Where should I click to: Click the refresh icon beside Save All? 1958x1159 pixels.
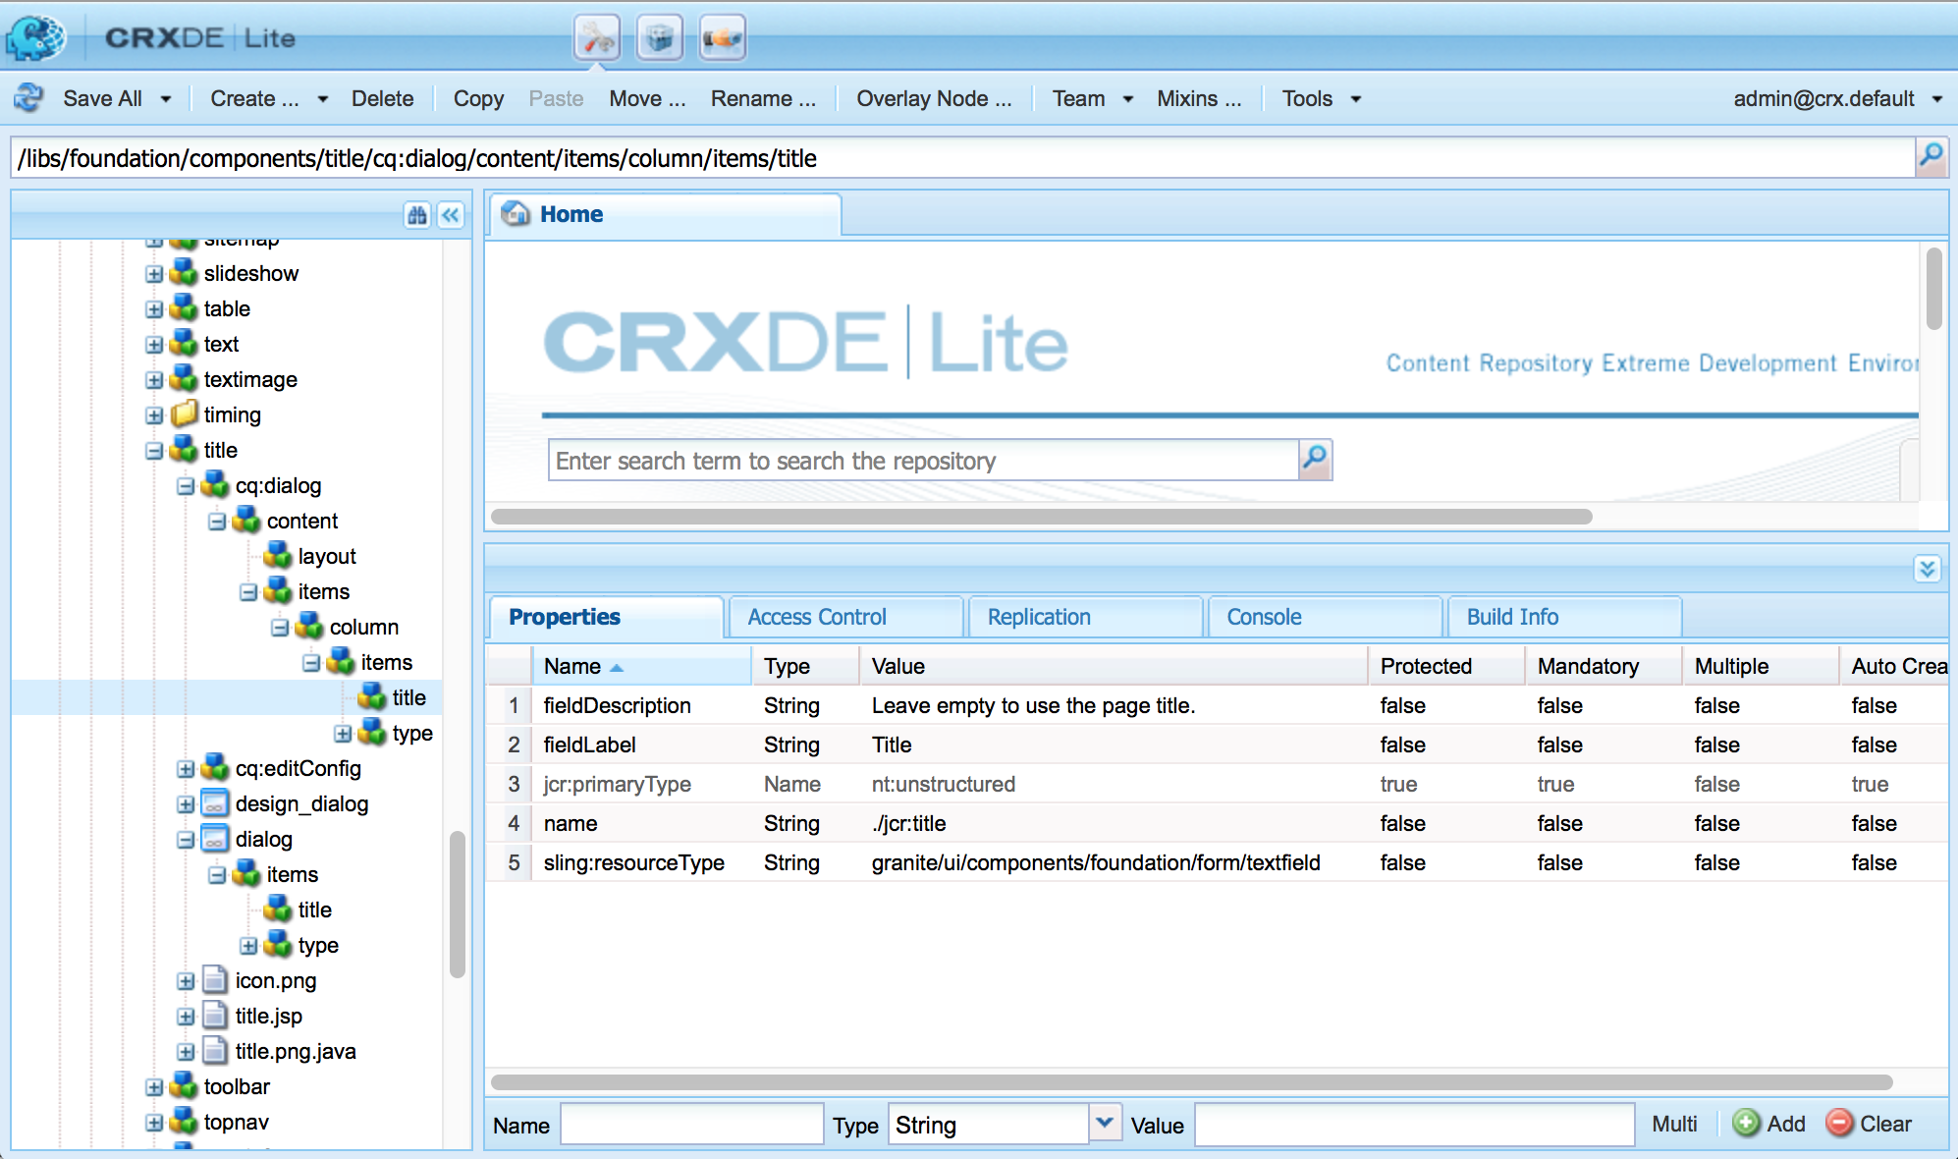pos(28,98)
